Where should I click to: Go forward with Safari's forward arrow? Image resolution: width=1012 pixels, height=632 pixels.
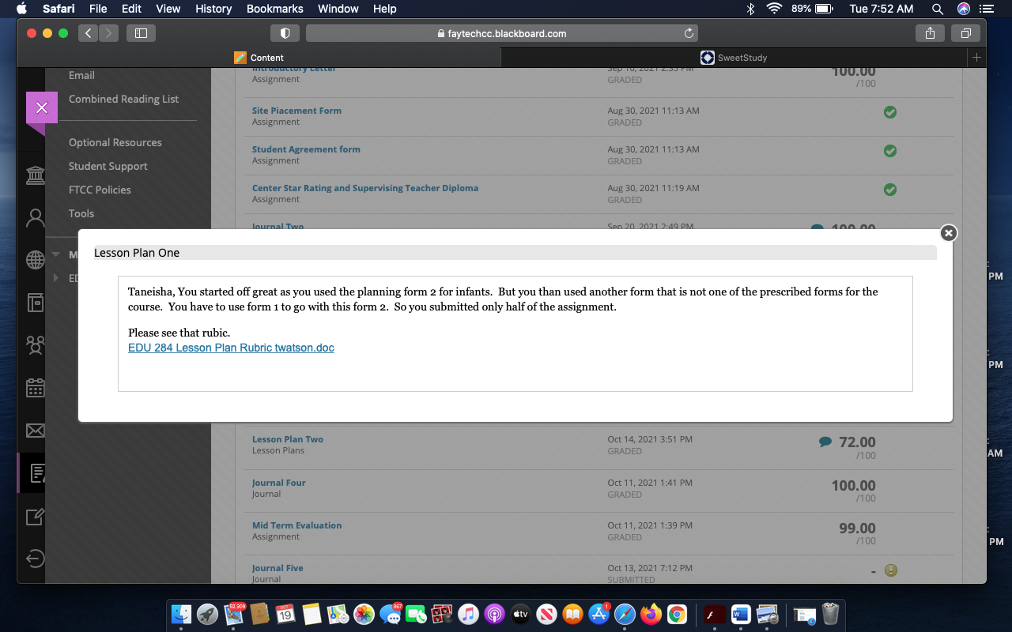pos(108,33)
